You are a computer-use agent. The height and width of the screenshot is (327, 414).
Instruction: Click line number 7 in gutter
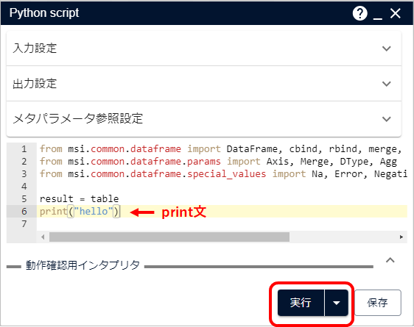pyautogui.click(x=24, y=224)
